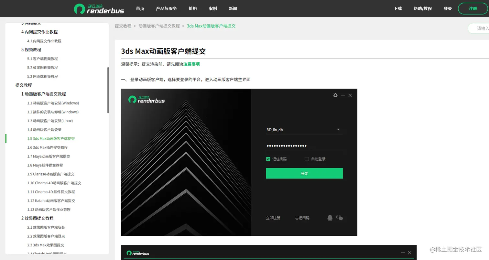489x260 pixels.
Task: Open 1.5 3ds Max动画版客户端提交 in sidebar
Action: pyautogui.click(x=51, y=138)
